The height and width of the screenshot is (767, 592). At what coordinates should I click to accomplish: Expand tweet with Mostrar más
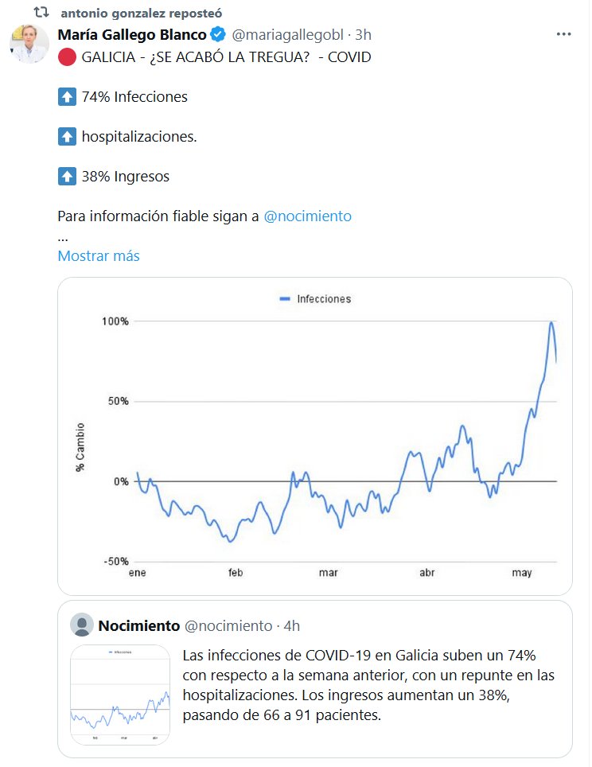coord(99,256)
